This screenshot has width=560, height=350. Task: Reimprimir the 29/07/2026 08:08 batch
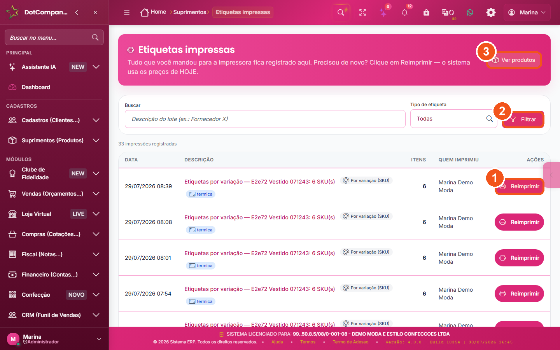[x=519, y=222]
